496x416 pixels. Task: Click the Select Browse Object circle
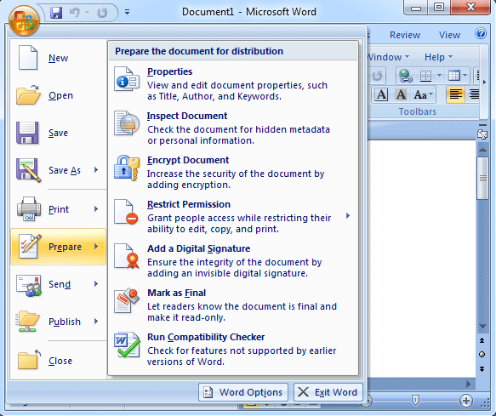(x=482, y=354)
